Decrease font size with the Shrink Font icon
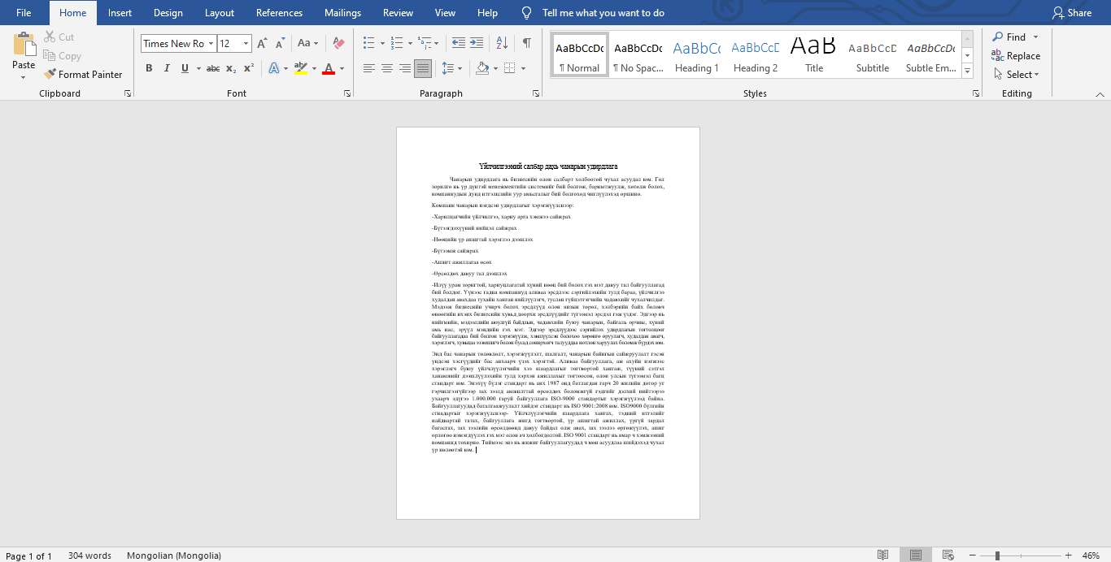 (280, 44)
